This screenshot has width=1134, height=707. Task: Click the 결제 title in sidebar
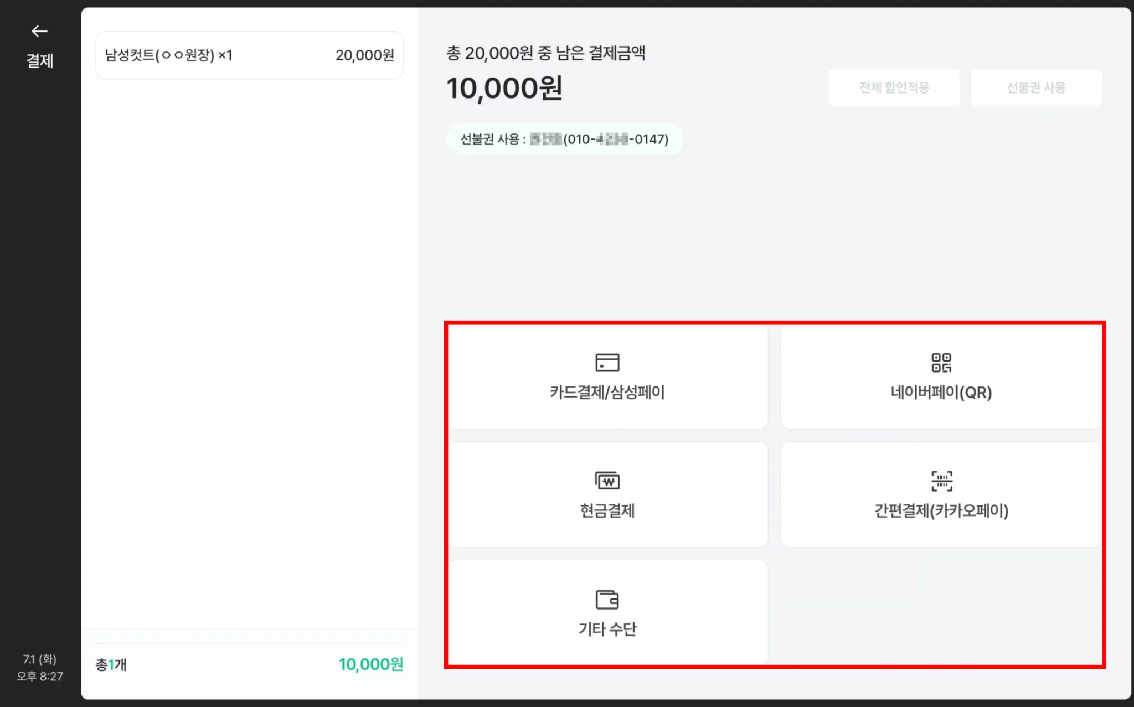[40, 61]
